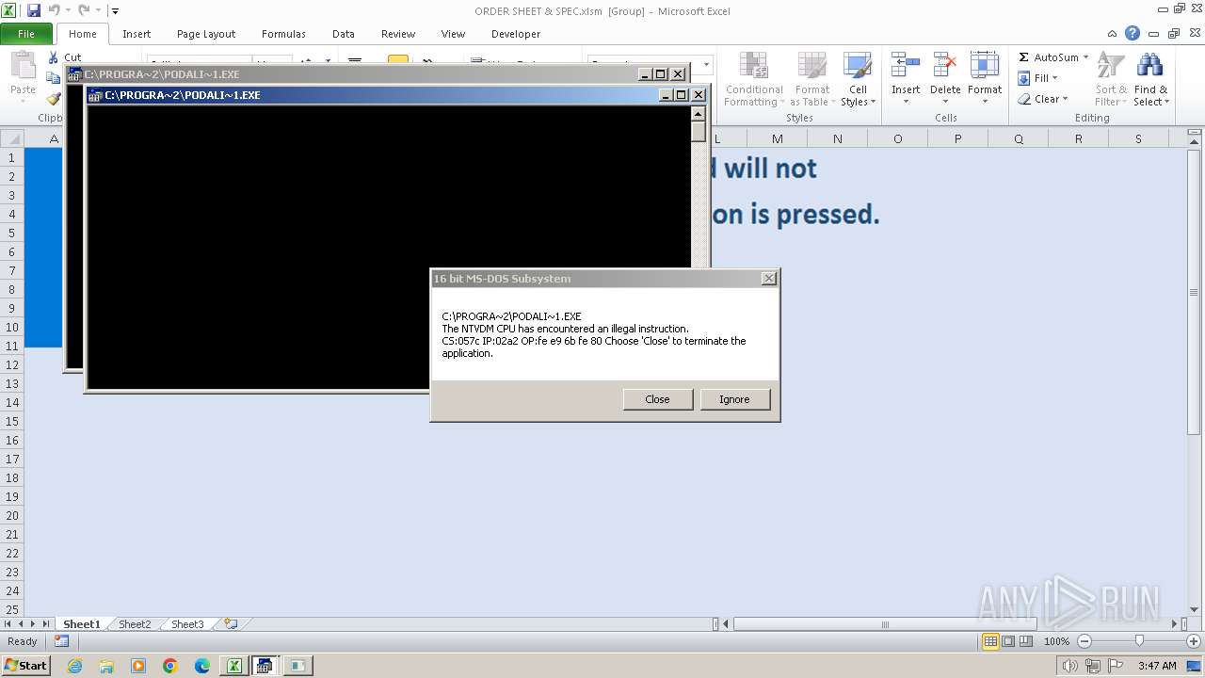Screen dimensions: 1205x678
Task: Click the horizontal scrollbar thumb
Action: point(884,624)
